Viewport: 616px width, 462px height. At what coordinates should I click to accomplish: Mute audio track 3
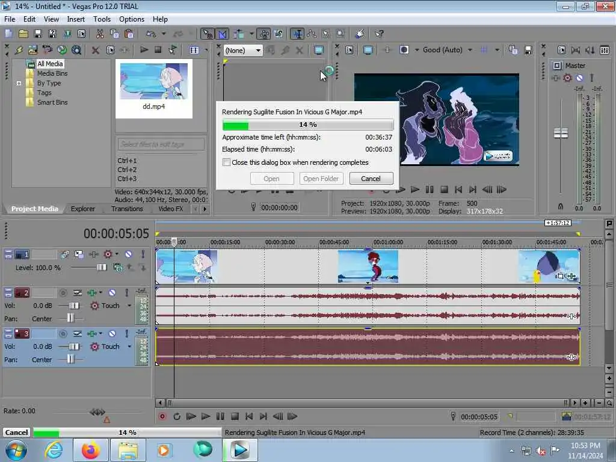tap(112, 334)
